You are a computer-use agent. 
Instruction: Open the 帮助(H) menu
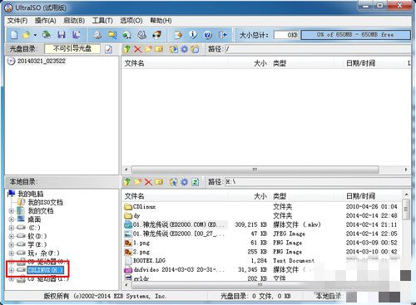(x=161, y=21)
